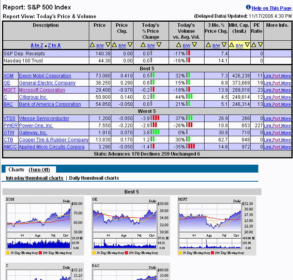293x280 pixels.
Task: Sort Price Chg. ascending with up triangle
Action: click(115, 45)
